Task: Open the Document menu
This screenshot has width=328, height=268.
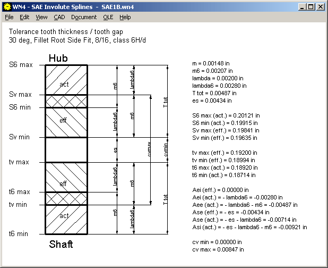Action: [x=84, y=17]
